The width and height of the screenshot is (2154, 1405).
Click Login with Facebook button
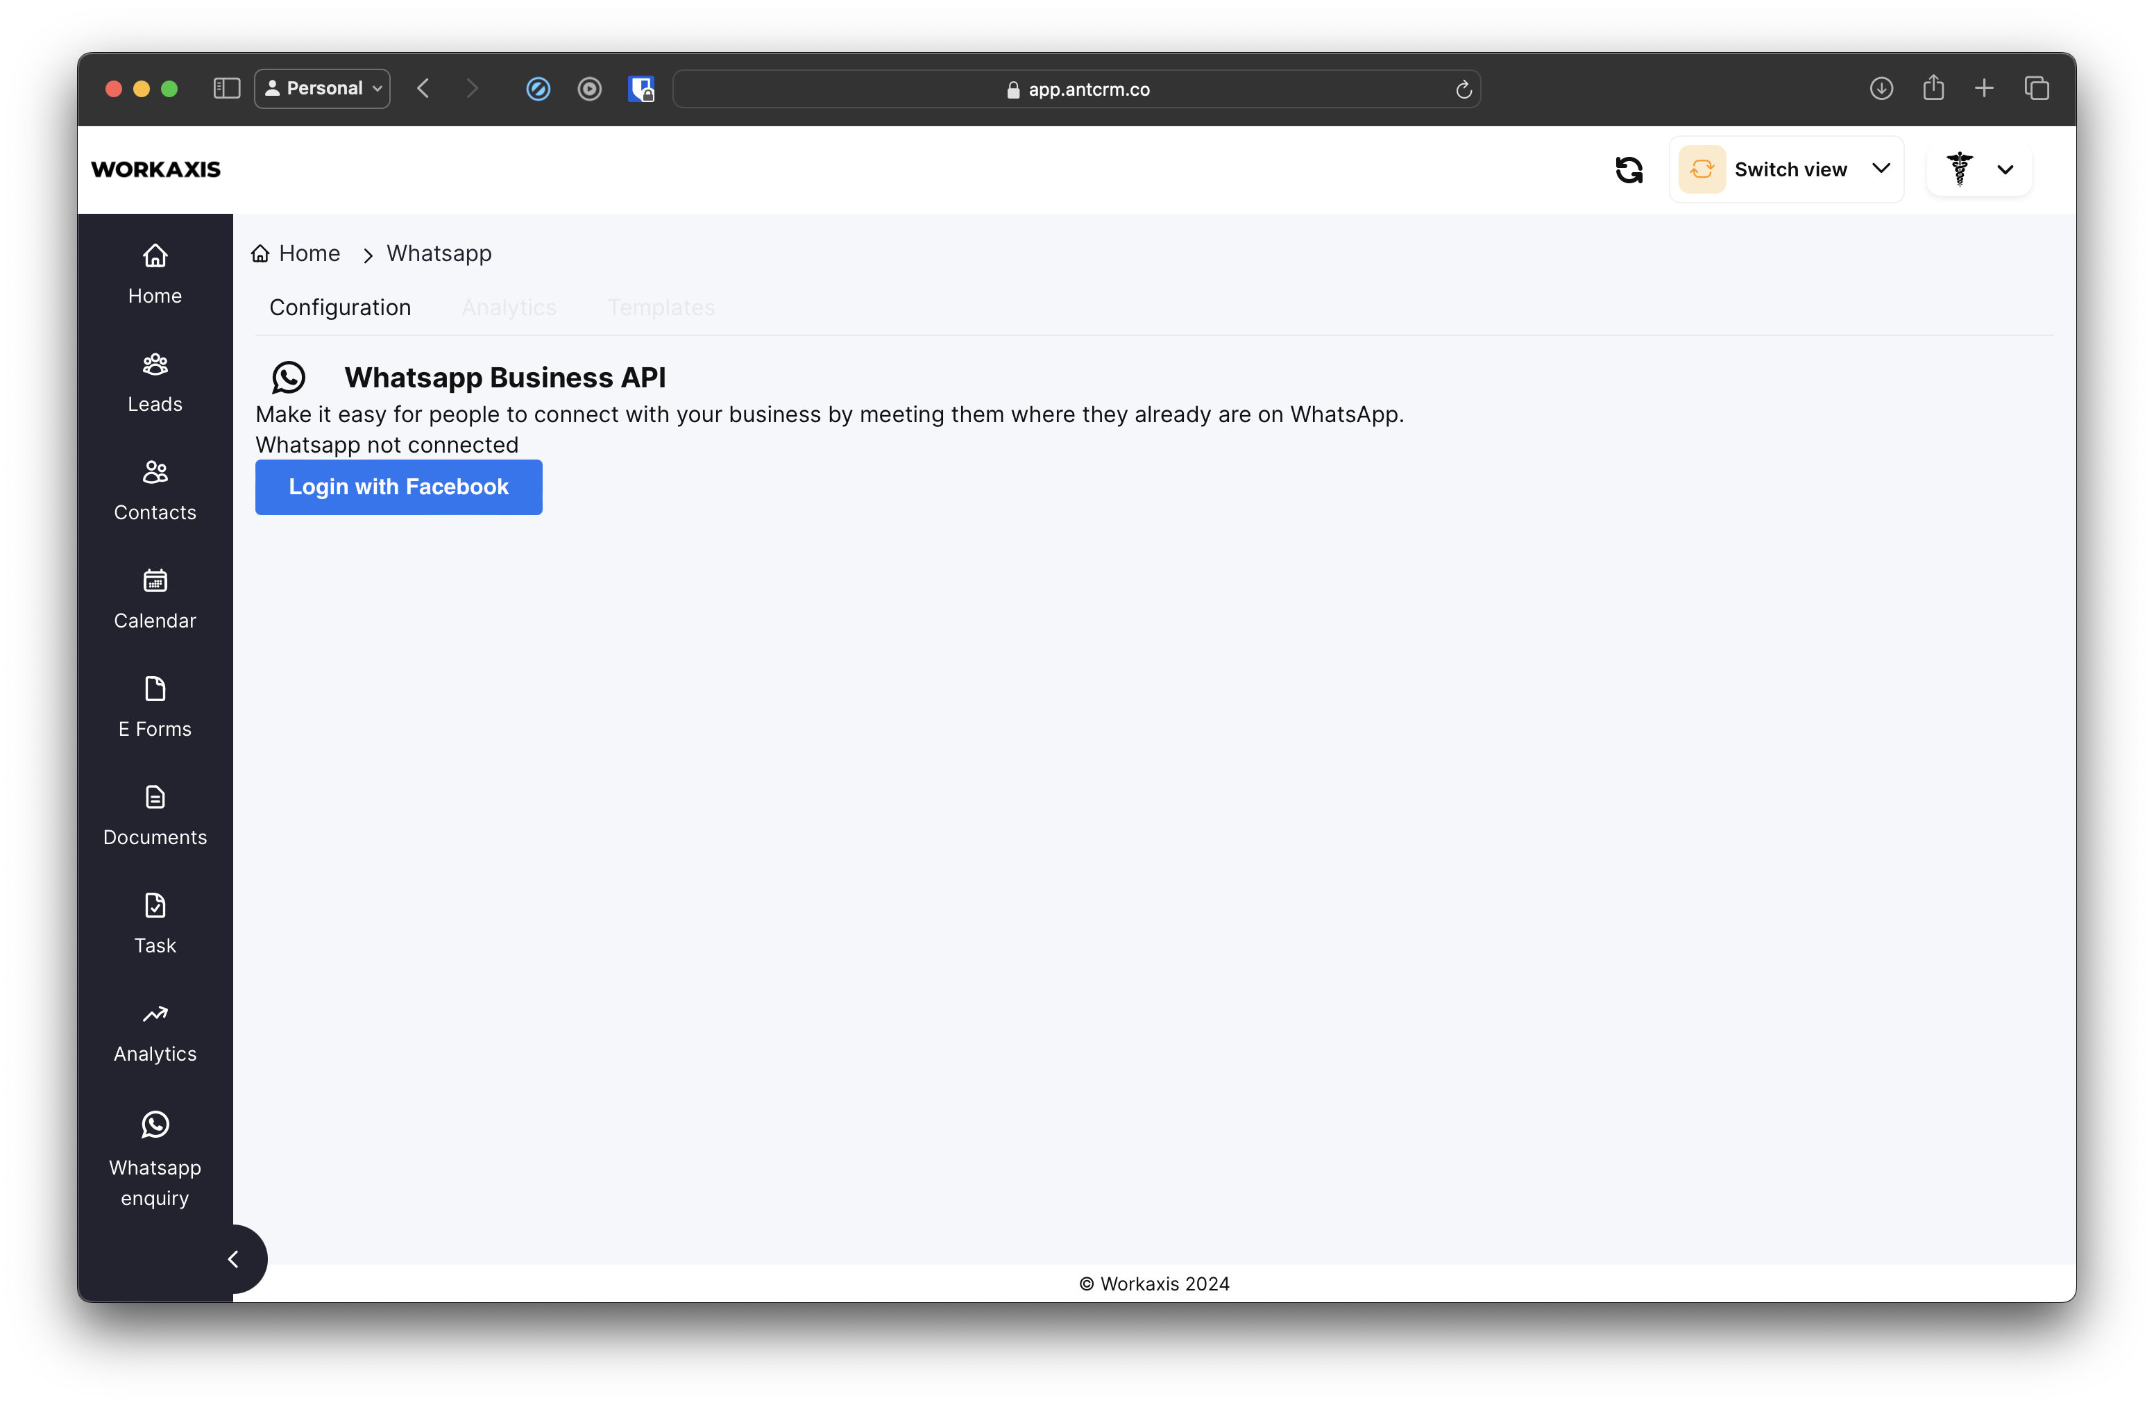tap(398, 487)
